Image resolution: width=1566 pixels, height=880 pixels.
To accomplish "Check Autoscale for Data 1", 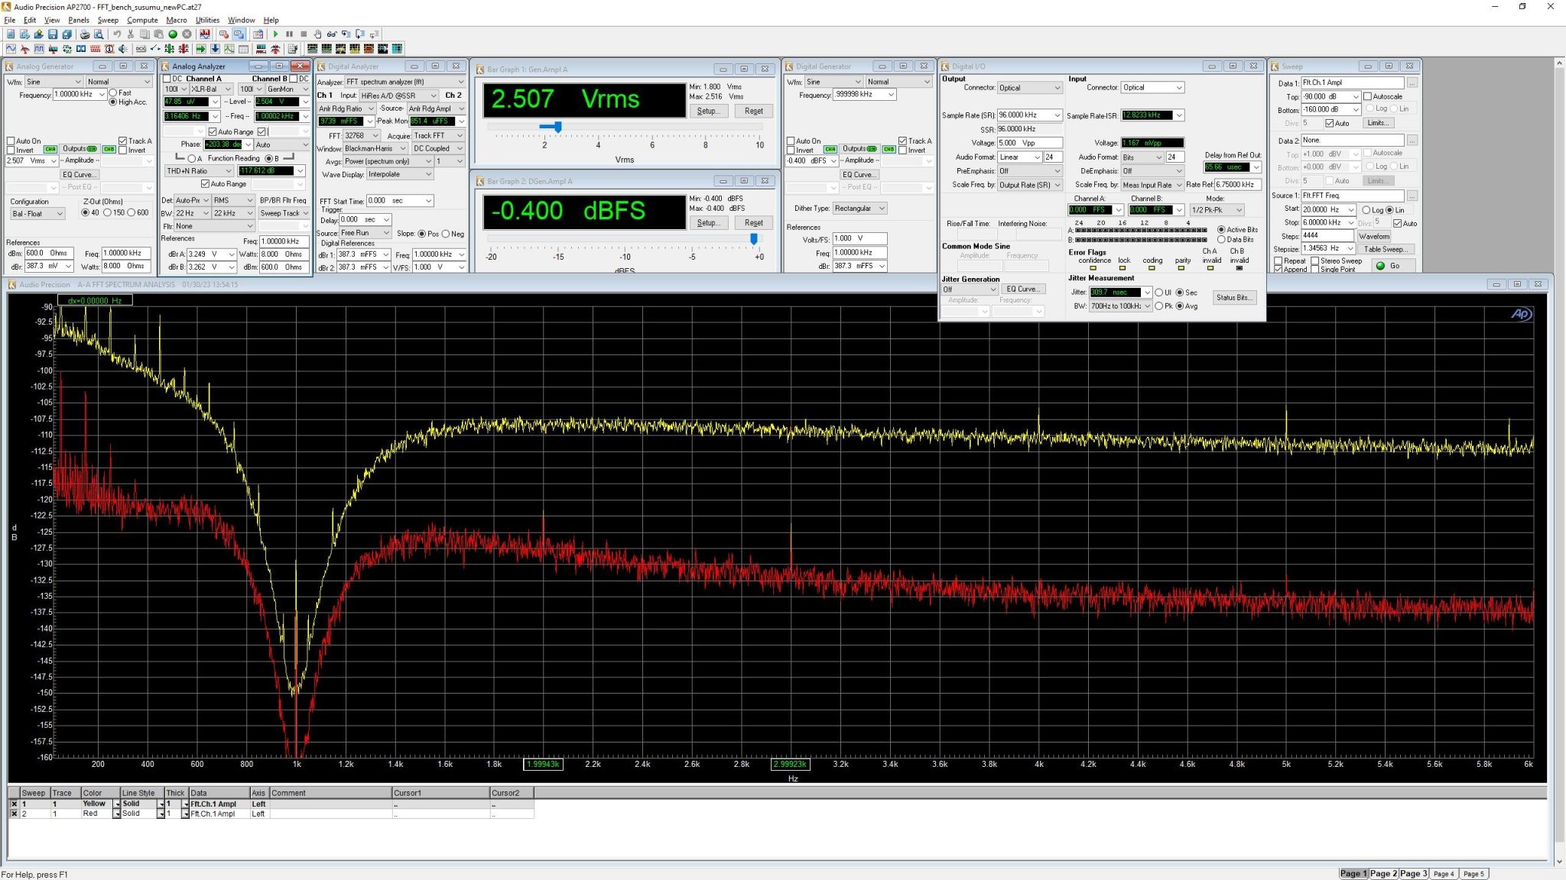I will [x=1367, y=96].
